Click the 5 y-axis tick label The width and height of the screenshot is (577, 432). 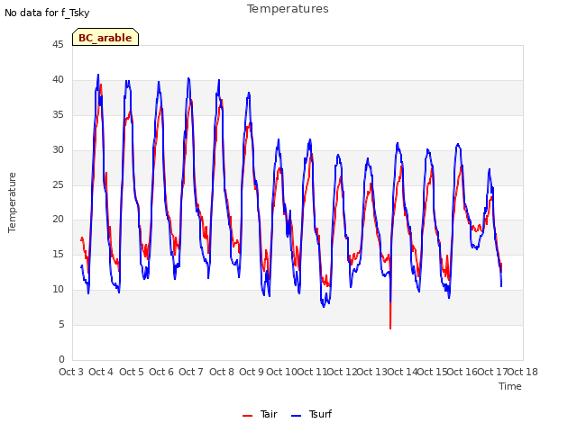coord(61,324)
